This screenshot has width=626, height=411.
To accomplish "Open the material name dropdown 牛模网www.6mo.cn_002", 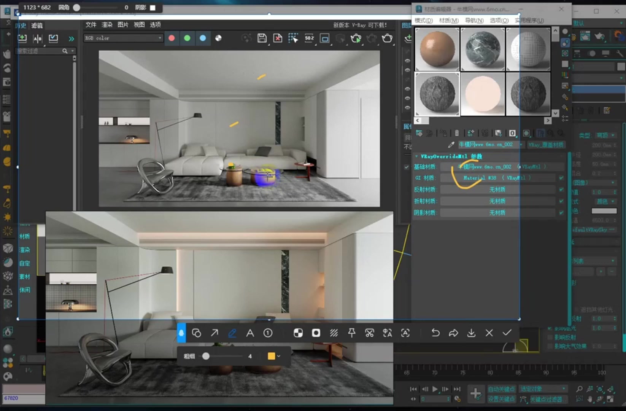I will pos(520,144).
